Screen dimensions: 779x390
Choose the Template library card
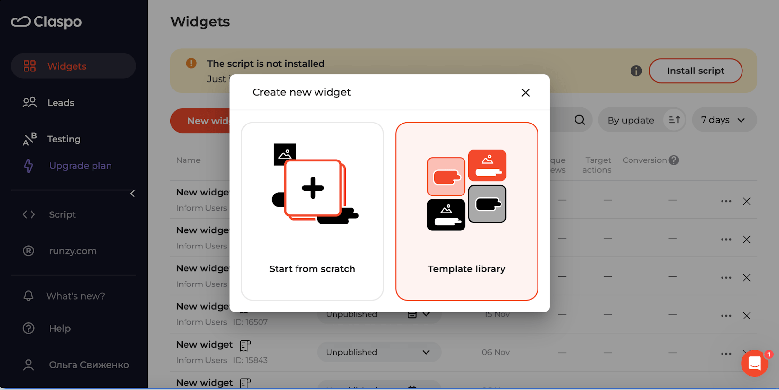pos(466,211)
